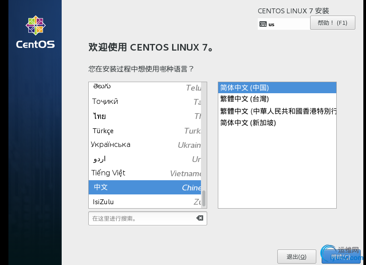Choose 繁體中文 (台灣) locale

[277, 99]
